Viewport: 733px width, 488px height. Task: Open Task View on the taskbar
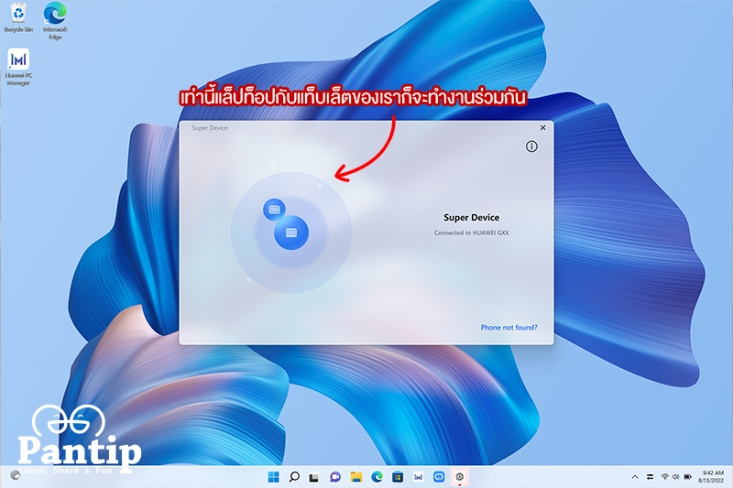point(314,477)
